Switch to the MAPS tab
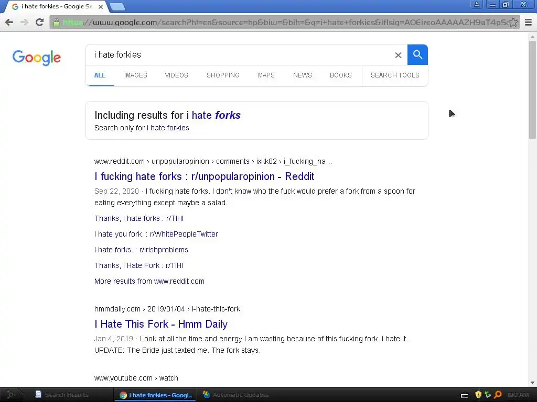 (x=266, y=75)
